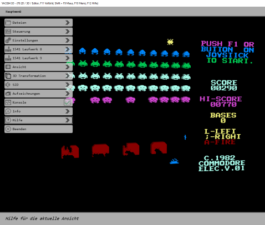Expand the Info submenu chevron

(x=68, y=111)
